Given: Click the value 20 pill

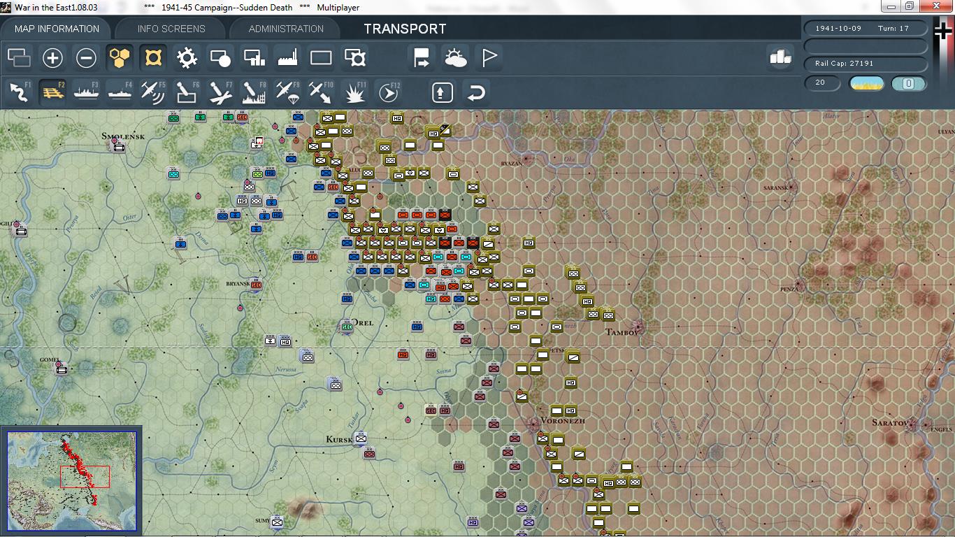Looking at the screenshot, I should 821,83.
